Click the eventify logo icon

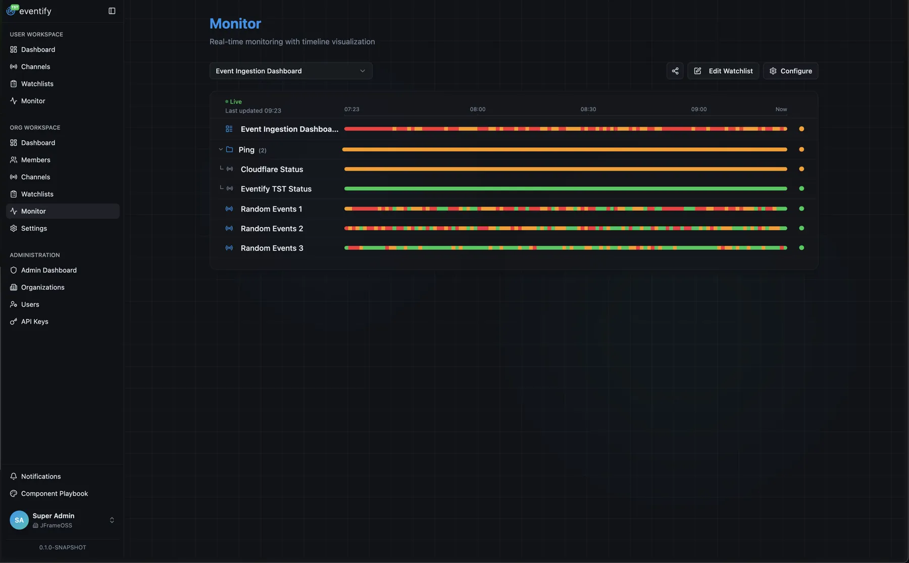(x=11, y=10)
